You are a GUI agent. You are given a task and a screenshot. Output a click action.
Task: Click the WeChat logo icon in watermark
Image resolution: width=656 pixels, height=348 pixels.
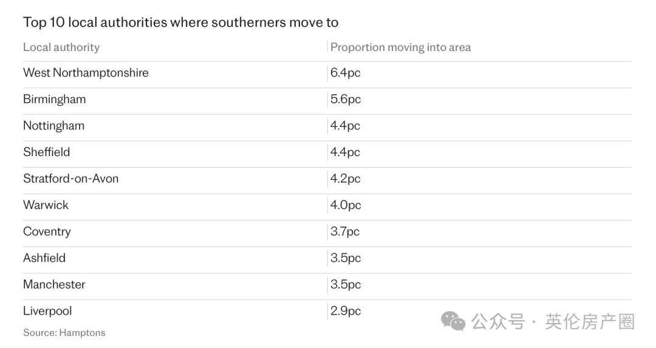453,321
